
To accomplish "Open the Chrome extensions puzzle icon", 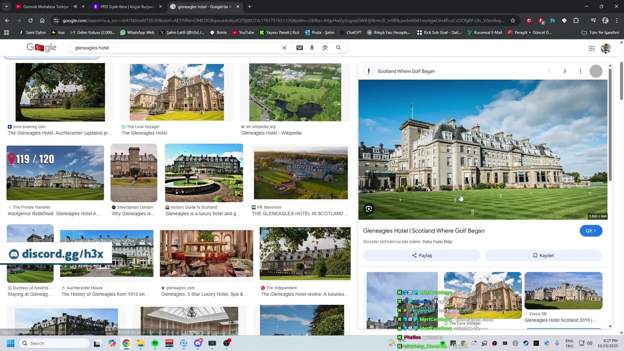I will click(576, 20).
